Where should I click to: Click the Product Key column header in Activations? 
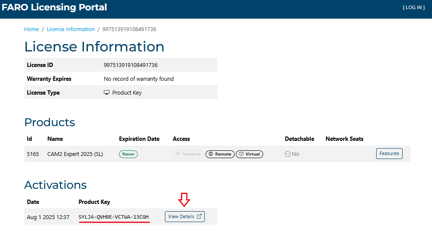point(94,202)
